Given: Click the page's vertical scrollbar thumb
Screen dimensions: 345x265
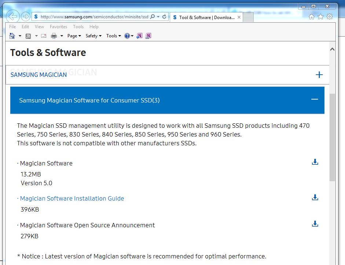Looking at the screenshot, I should pyautogui.click(x=332, y=137).
